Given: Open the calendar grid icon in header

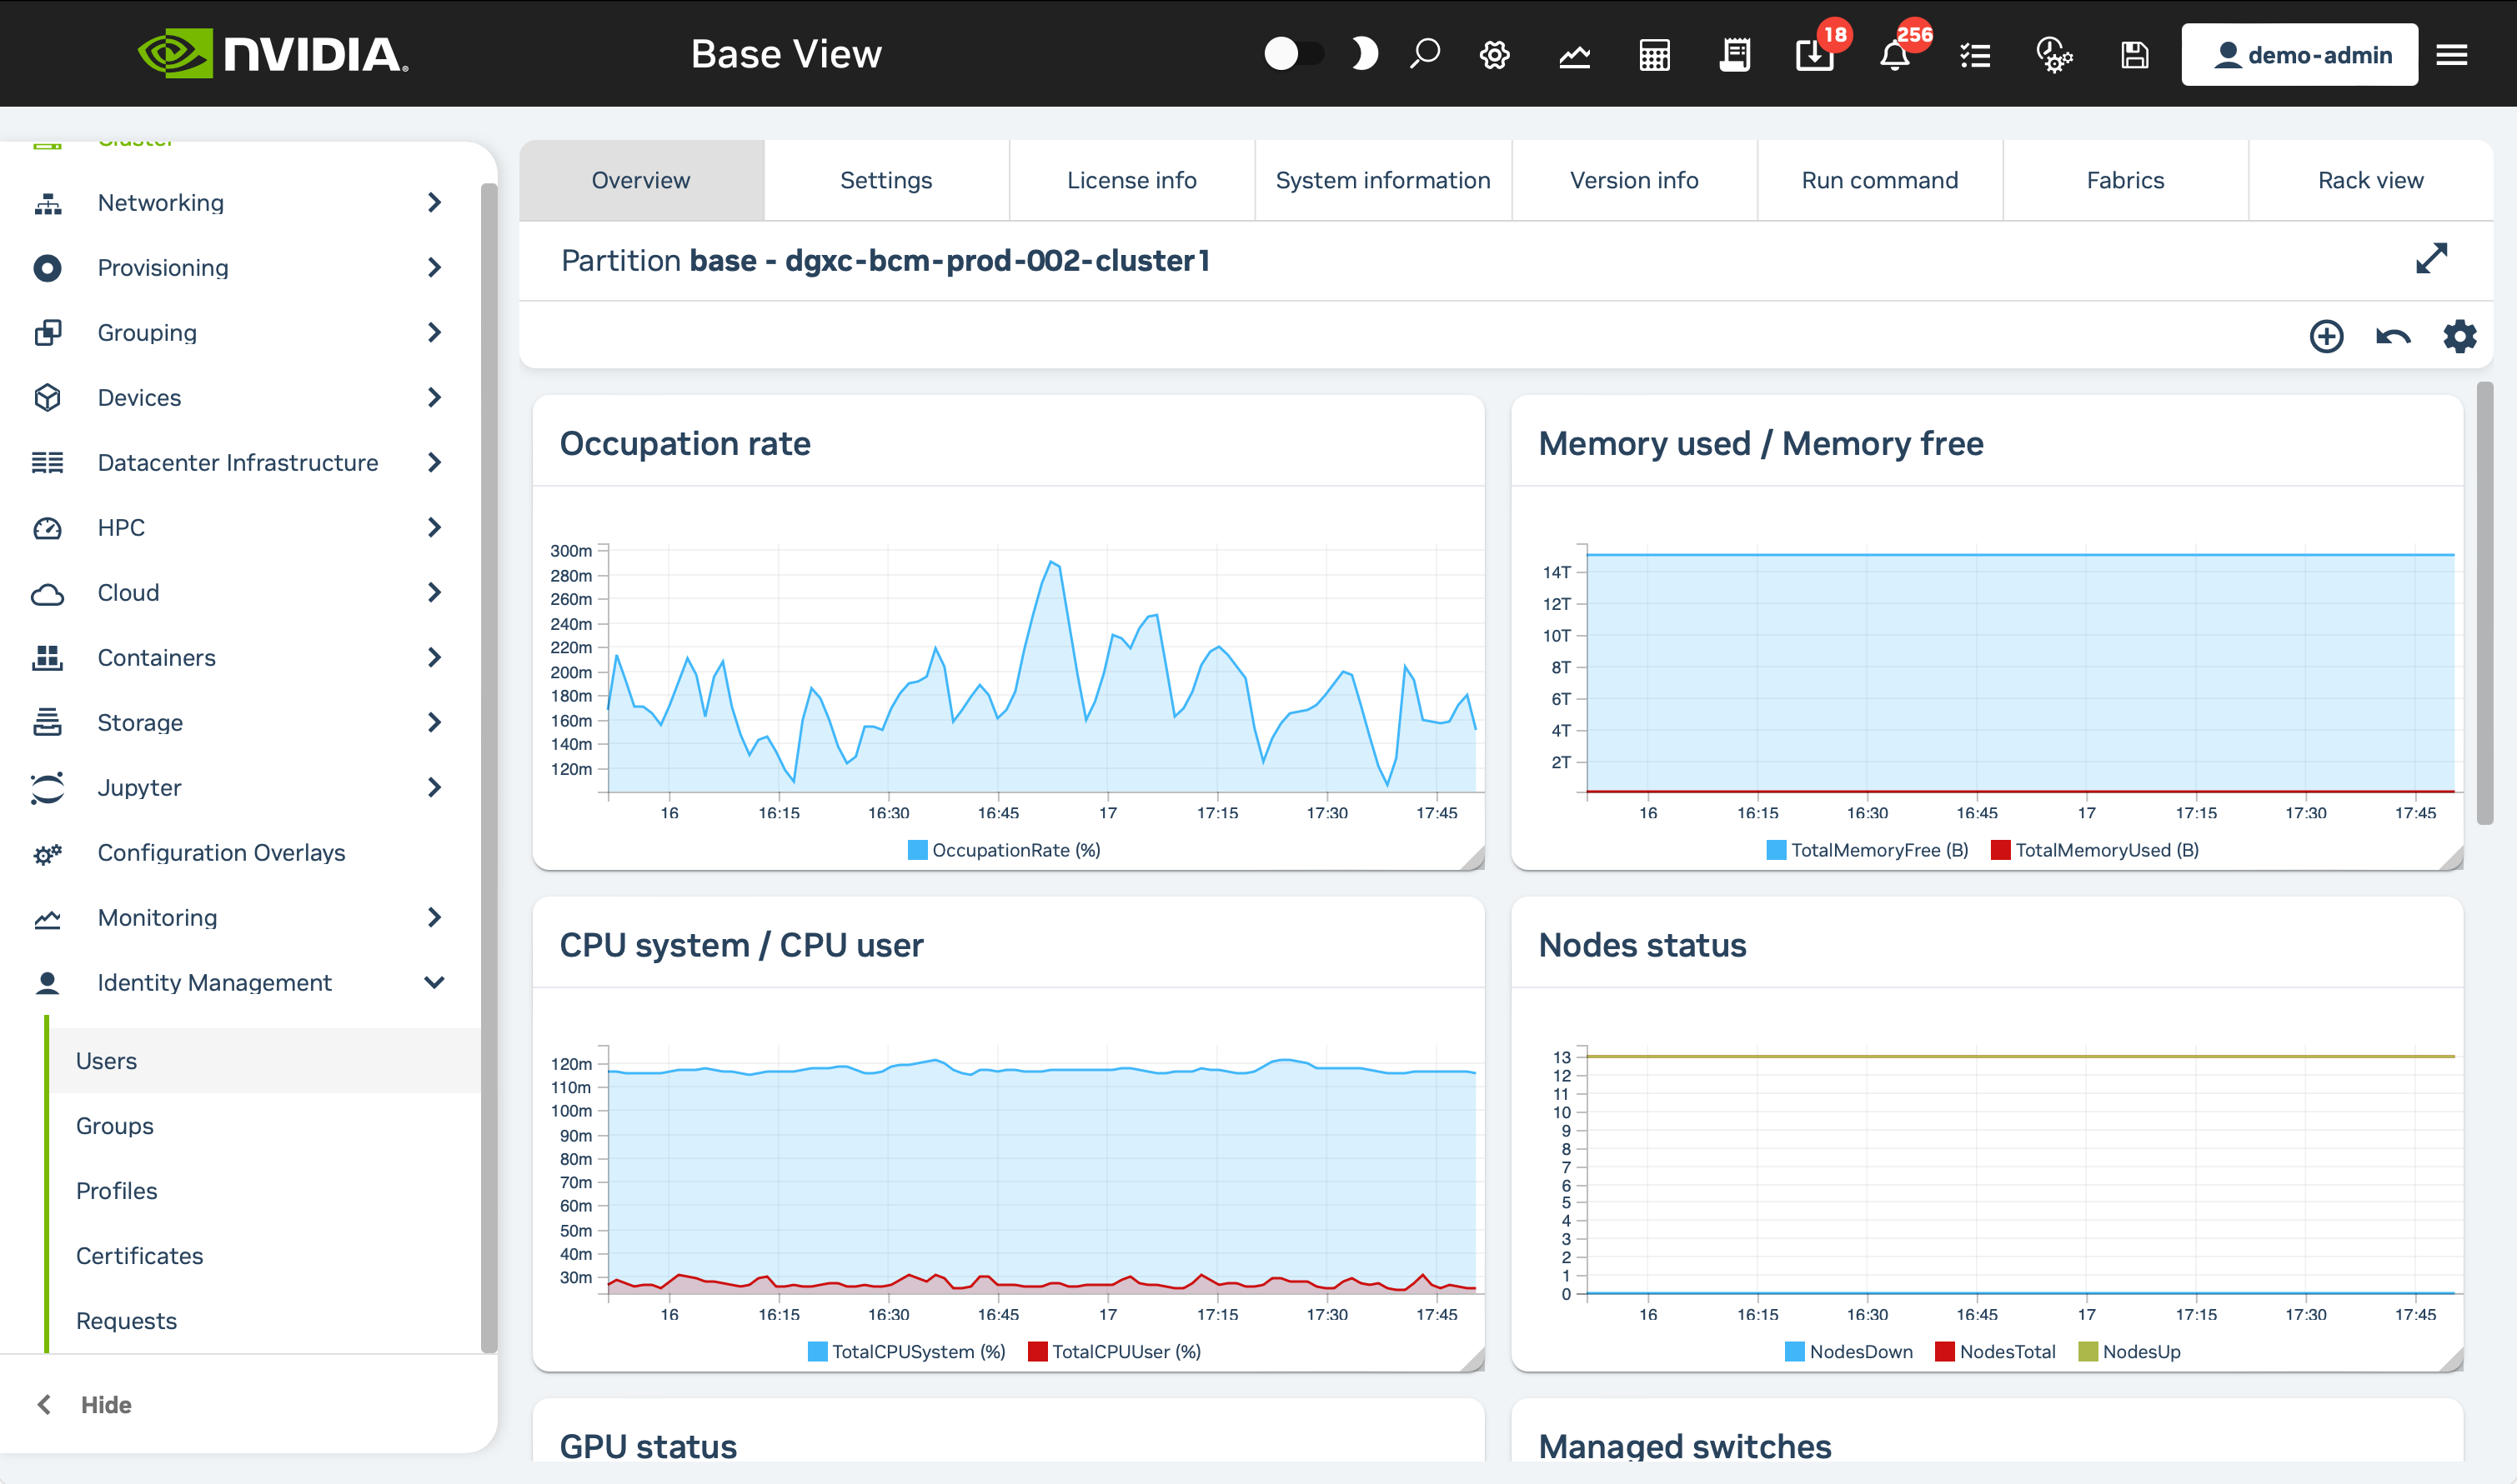Looking at the screenshot, I should click(1655, 54).
